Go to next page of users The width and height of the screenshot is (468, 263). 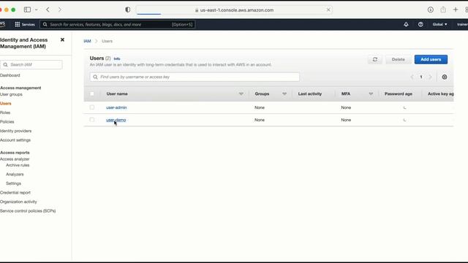(430, 77)
